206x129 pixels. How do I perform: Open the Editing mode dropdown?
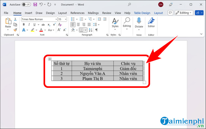(184, 13)
